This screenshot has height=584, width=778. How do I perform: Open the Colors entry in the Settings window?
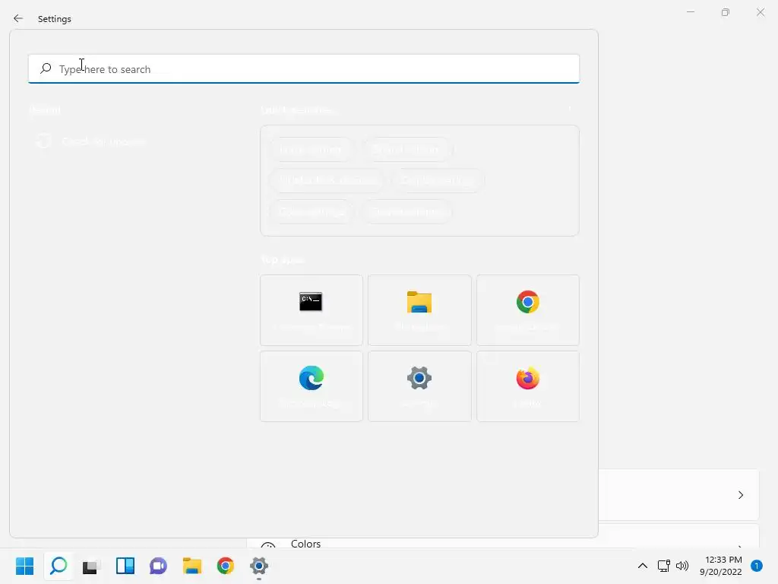click(305, 544)
